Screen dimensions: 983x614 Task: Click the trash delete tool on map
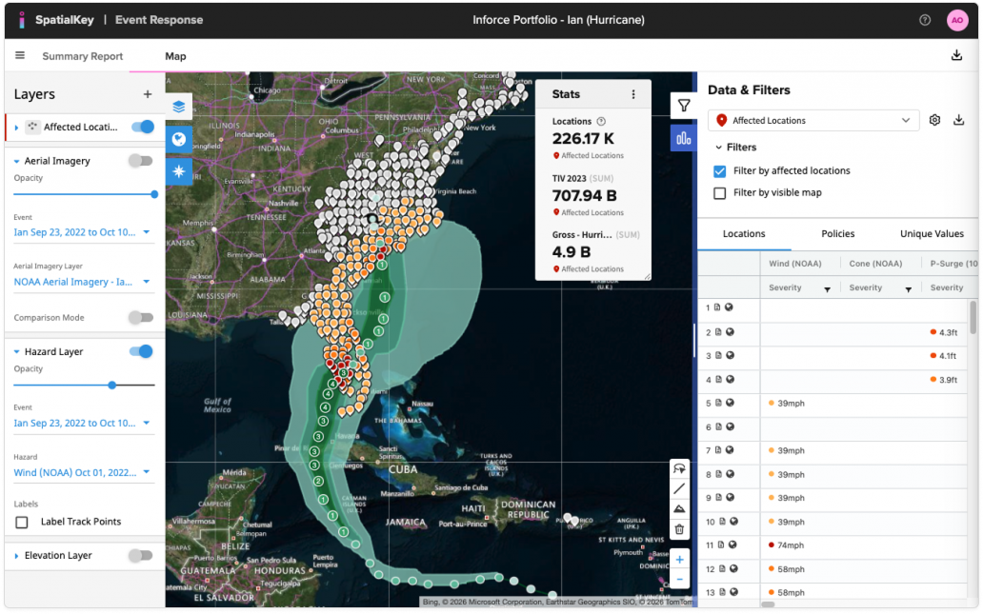coord(679,529)
